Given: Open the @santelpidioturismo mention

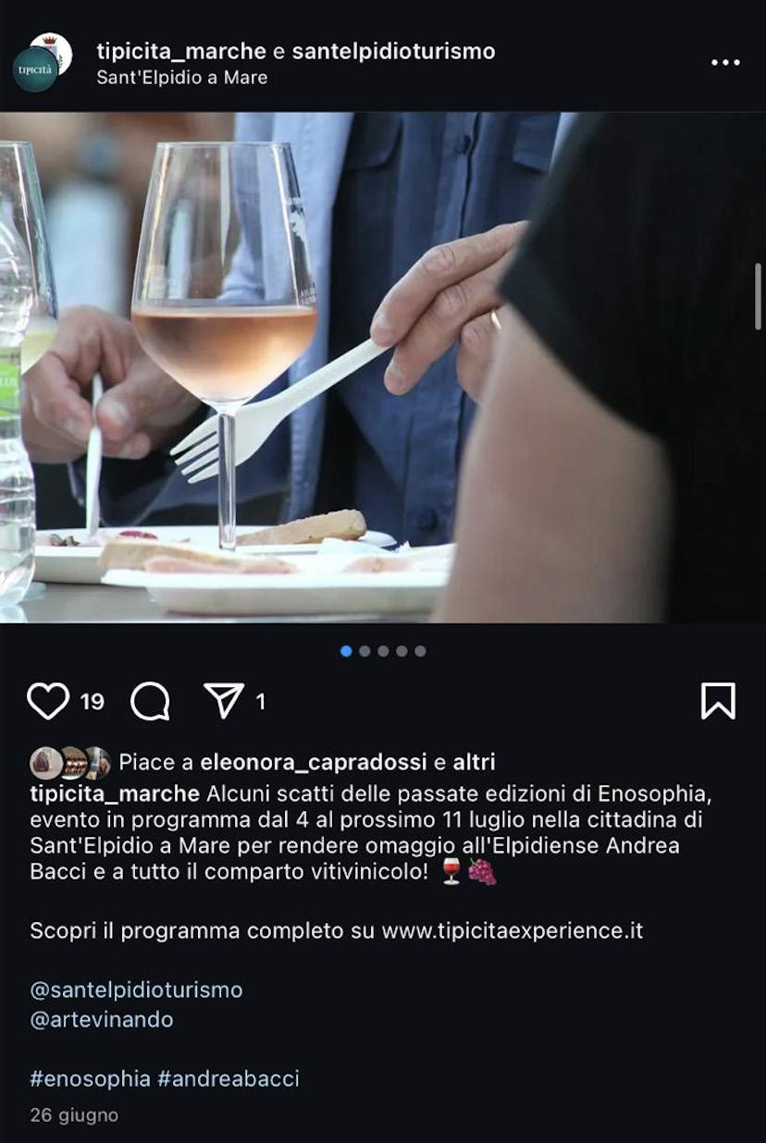Looking at the screenshot, I should pyautogui.click(x=136, y=989).
